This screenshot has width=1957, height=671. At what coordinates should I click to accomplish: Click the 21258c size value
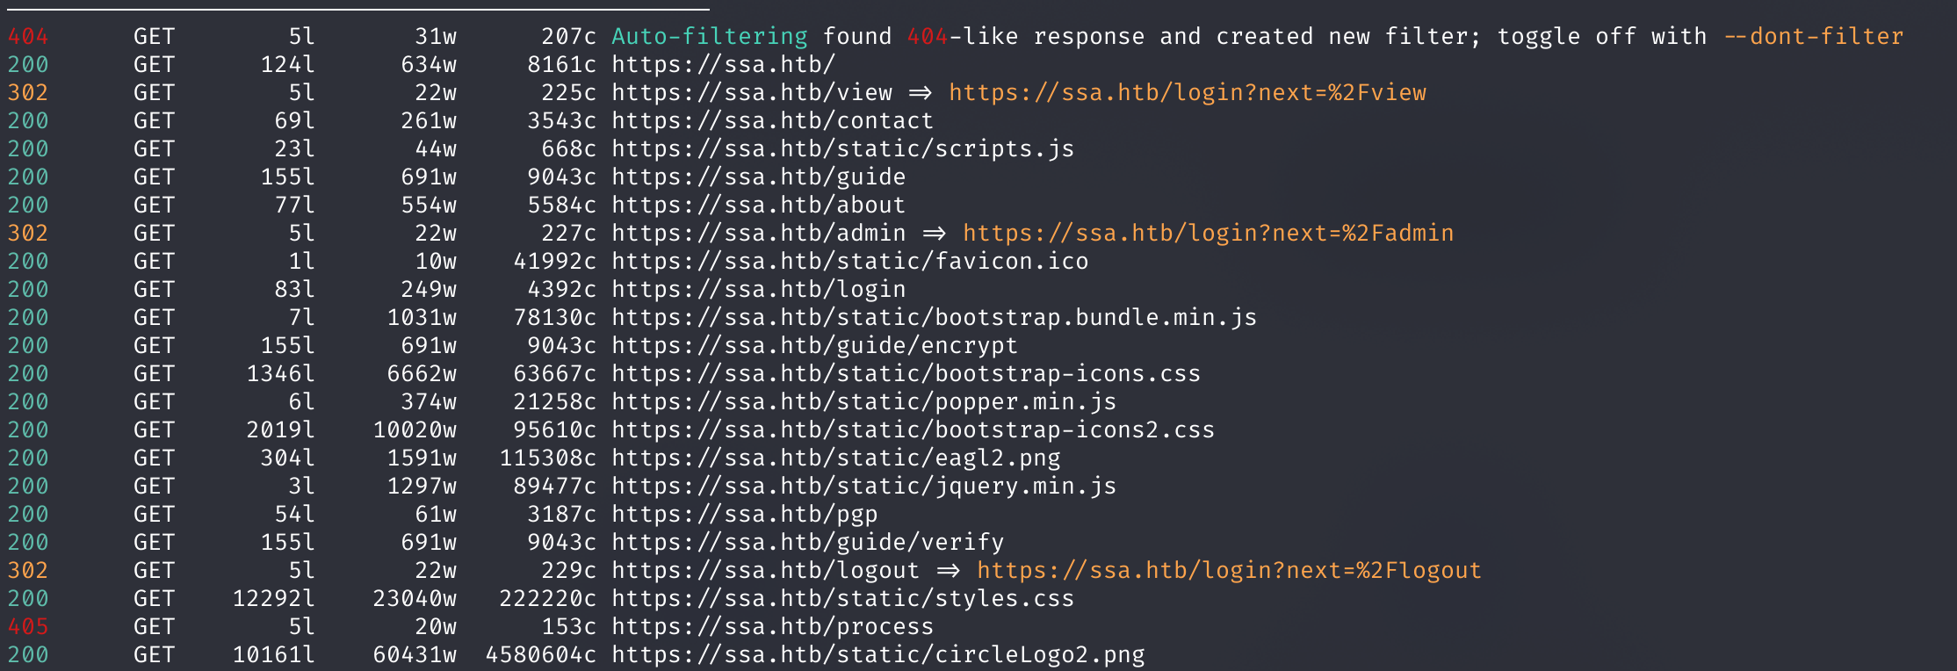coord(555,402)
